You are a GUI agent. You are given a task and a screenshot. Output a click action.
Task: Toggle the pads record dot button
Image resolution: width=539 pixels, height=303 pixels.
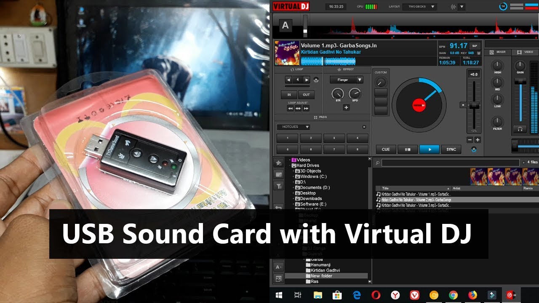tap(364, 127)
